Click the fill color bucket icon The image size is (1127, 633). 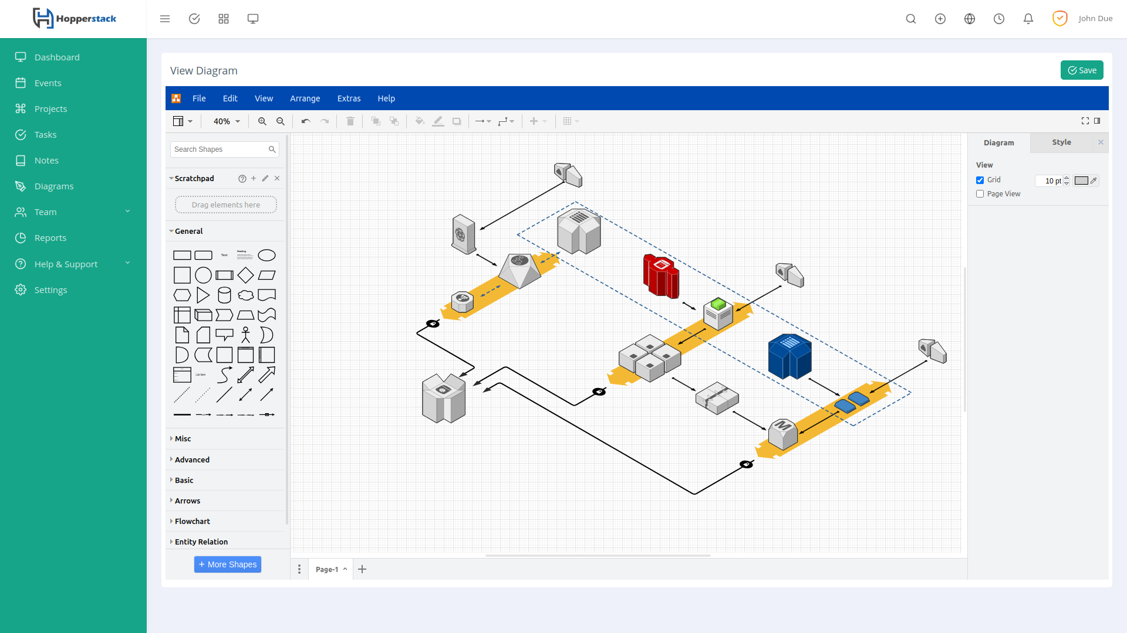point(420,121)
